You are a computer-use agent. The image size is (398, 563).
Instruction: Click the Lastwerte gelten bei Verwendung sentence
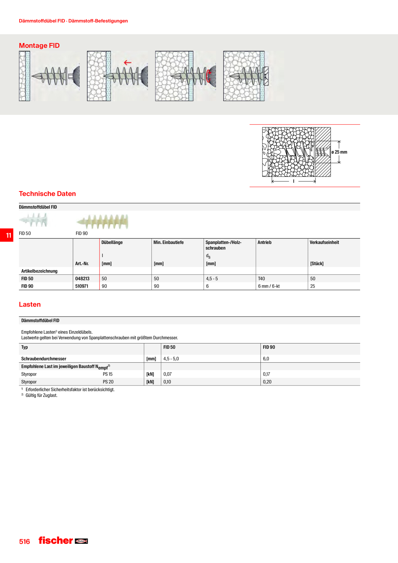pyautogui.click(x=99, y=338)
